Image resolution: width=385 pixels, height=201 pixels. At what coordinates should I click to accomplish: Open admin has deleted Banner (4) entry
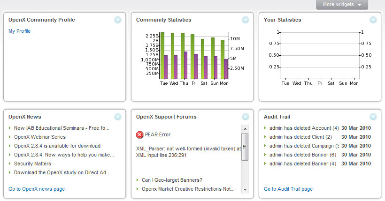303,164
